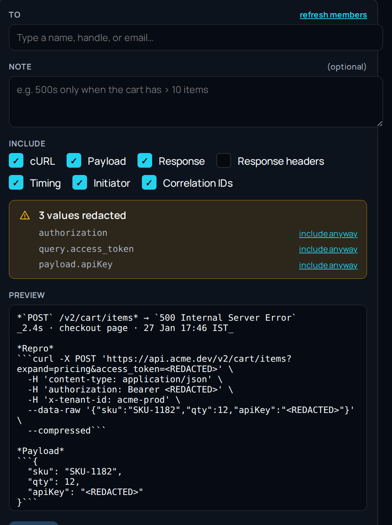Screen dimensions: 392x525
Task: Click the 'payload.apiKey' entry text
Action: (x=76, y=264)
